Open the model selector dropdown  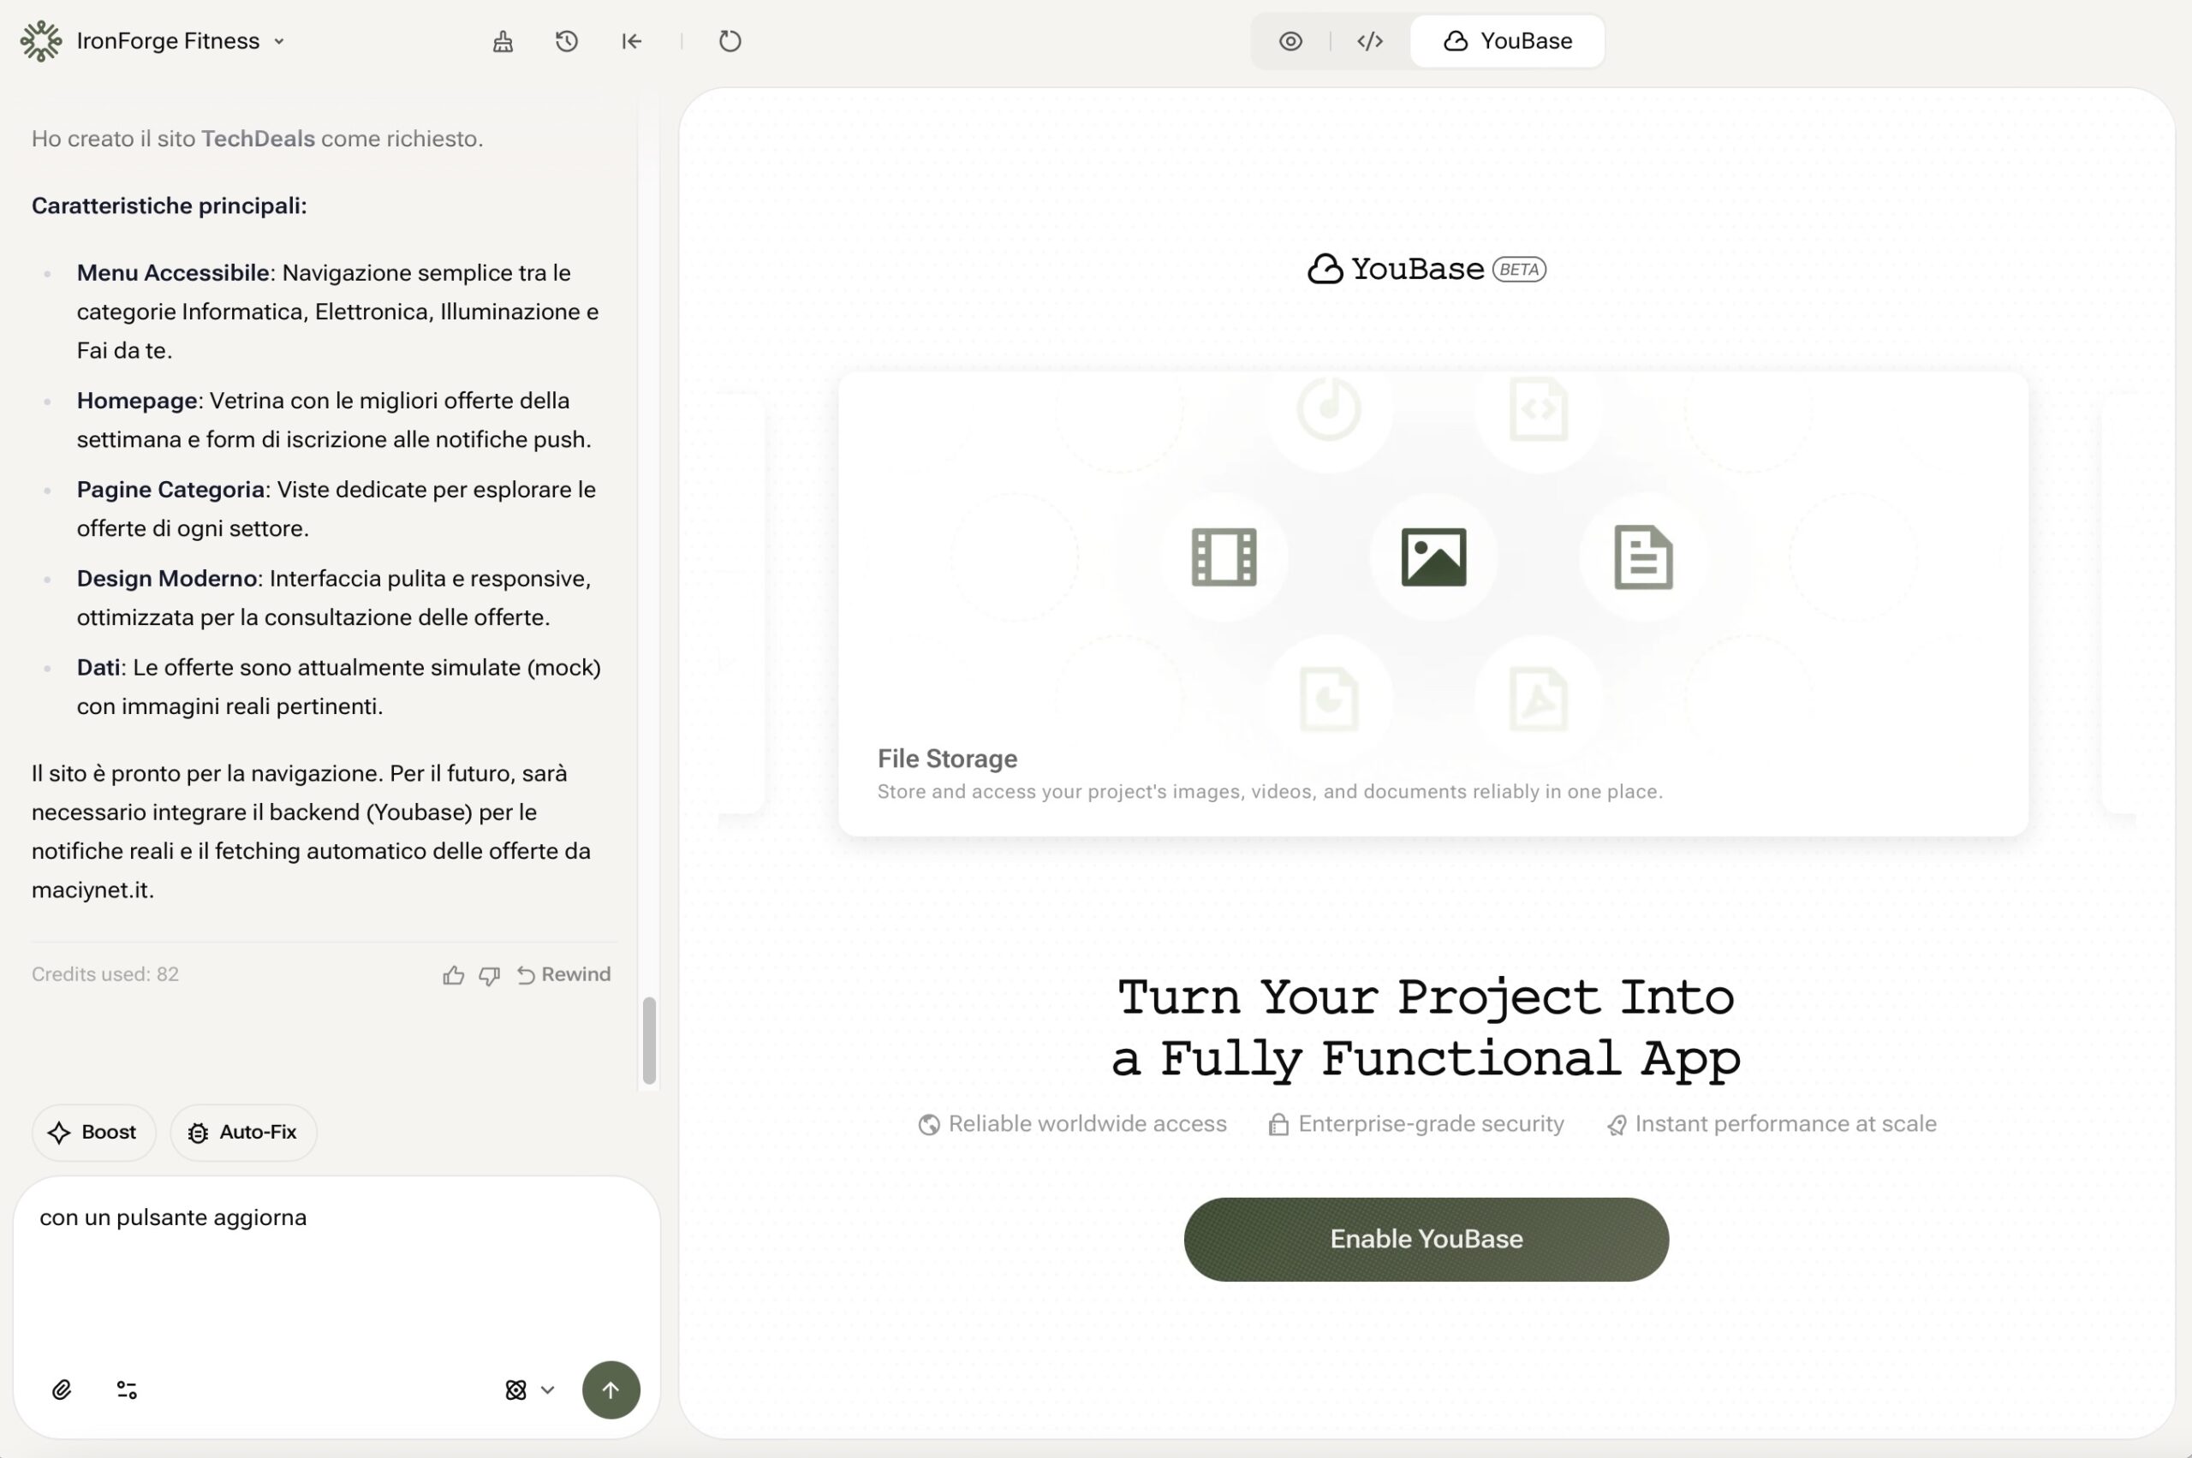pyautogui.click(x=529, y=1390)
